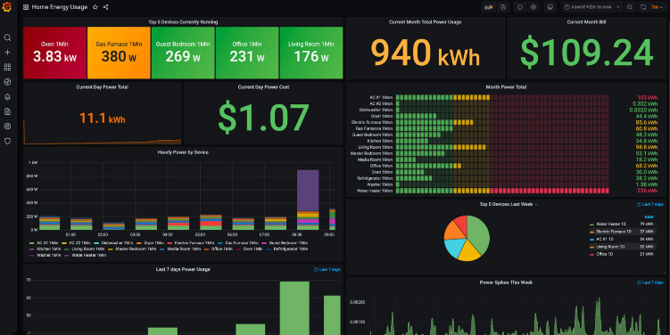The height and width of the screenshot is (335, 670).
Task: Open the Server Admin shield icon
Action: click(x=7, y=141)
